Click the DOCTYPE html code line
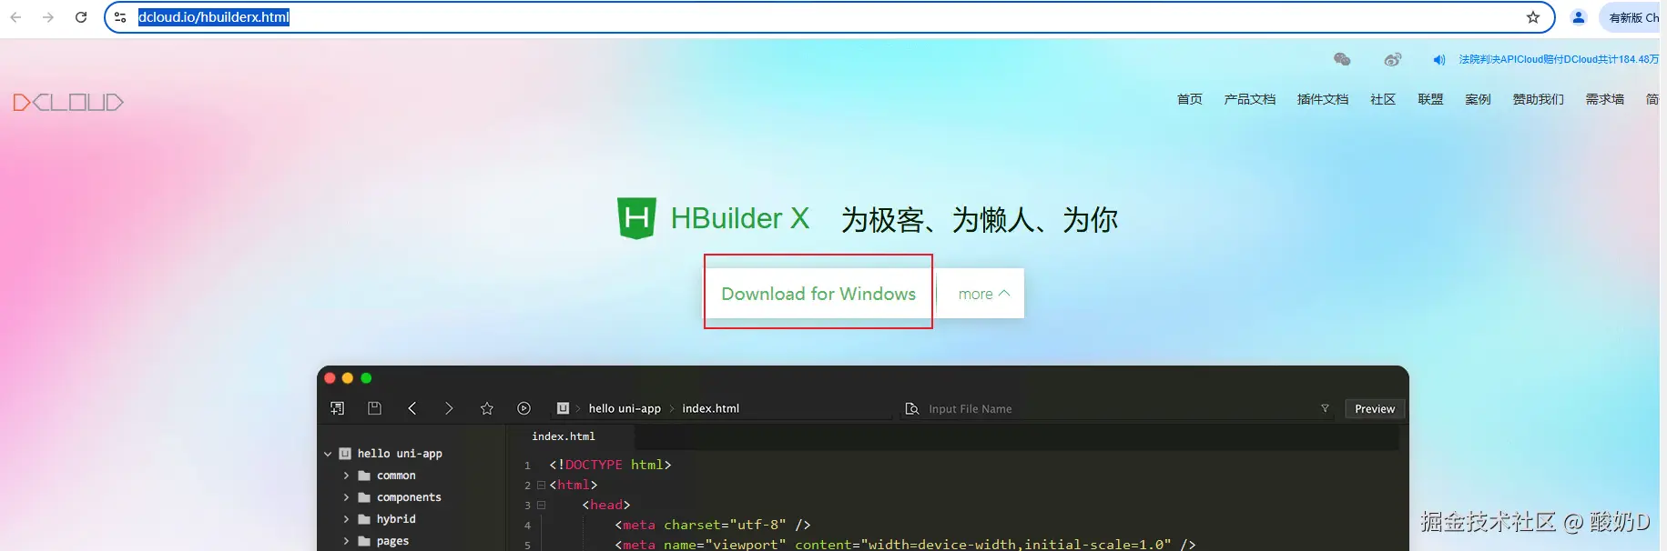The height and width of the screenshot is (551, 1667). [610, 465]
